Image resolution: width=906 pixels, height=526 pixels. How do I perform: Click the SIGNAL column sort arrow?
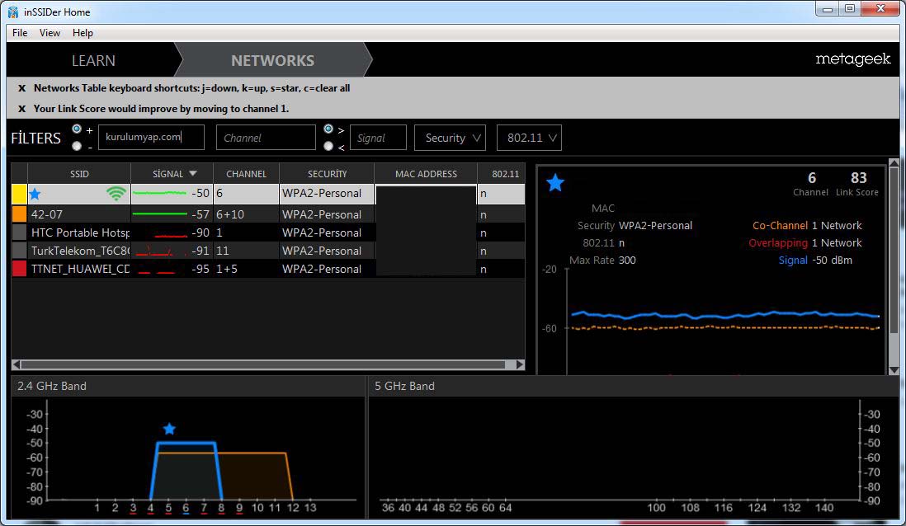point(193,173)
